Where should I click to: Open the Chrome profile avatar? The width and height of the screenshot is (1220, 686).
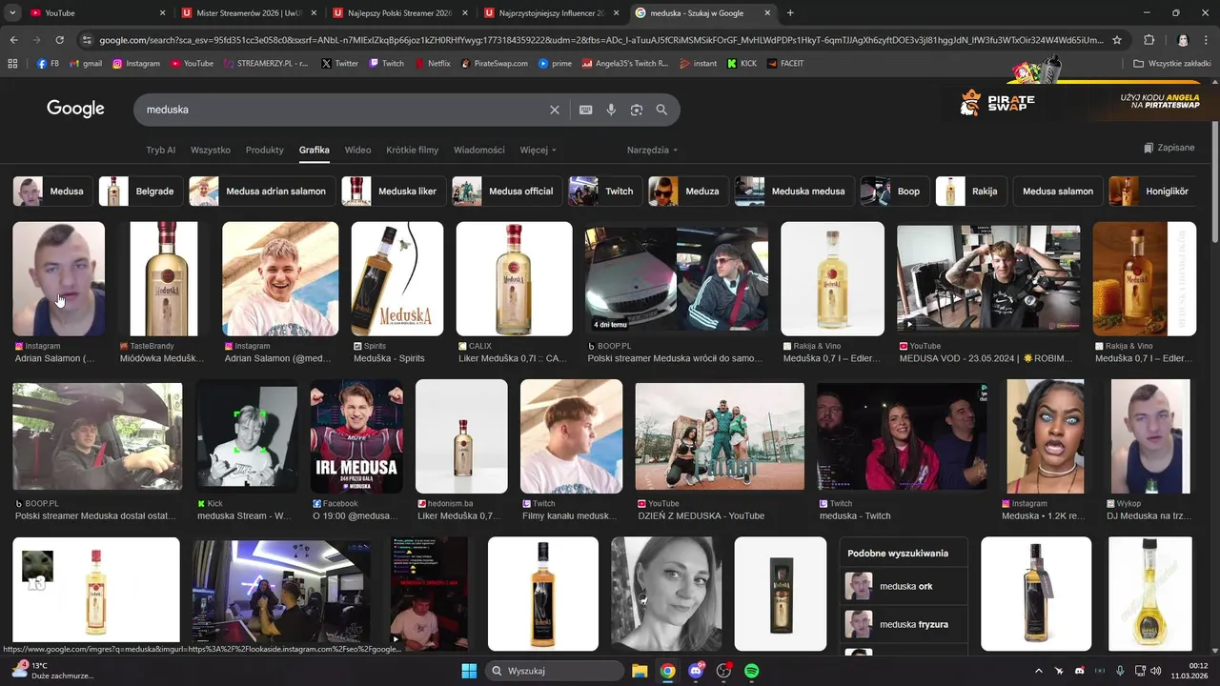1183,40
